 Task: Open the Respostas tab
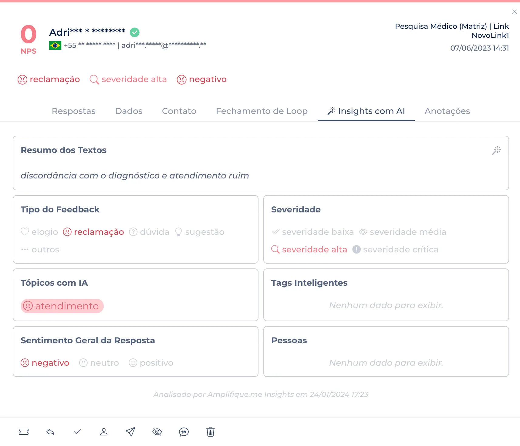click(74, 111)
